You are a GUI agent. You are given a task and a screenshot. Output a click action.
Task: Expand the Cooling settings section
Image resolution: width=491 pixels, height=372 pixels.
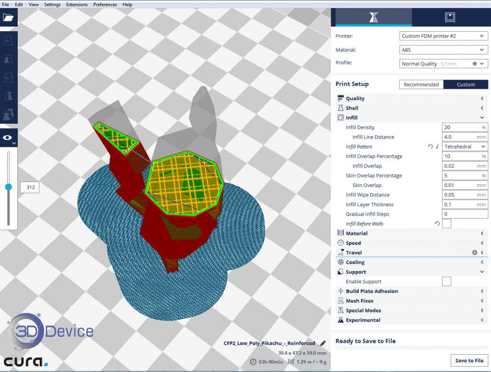pyautogui.click(x=412, y=262)
